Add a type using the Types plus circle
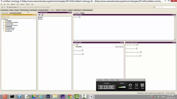 point(77,45)
